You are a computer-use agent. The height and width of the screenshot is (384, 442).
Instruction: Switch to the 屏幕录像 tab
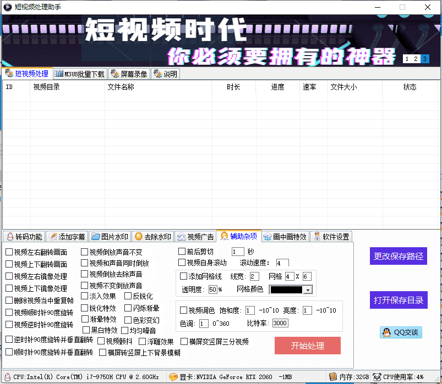129,74
